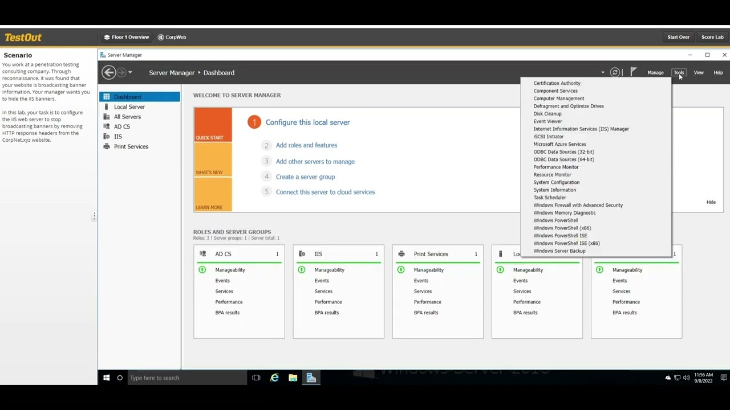The image size is (730, 410).
Task: Click the Floor 1 Overview button
Action: tap(126, 37)
